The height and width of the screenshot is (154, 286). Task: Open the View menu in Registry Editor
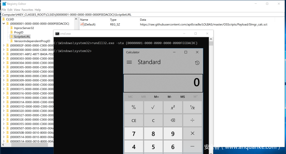(x=17, y=10)
